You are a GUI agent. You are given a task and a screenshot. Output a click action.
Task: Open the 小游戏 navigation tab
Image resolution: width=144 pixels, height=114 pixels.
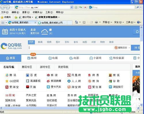point(96,58)
